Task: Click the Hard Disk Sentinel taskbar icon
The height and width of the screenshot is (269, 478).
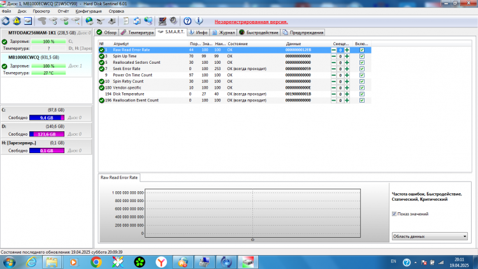Action: (248, 262)
